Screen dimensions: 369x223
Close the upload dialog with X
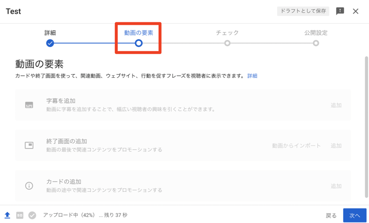(355, 11)
